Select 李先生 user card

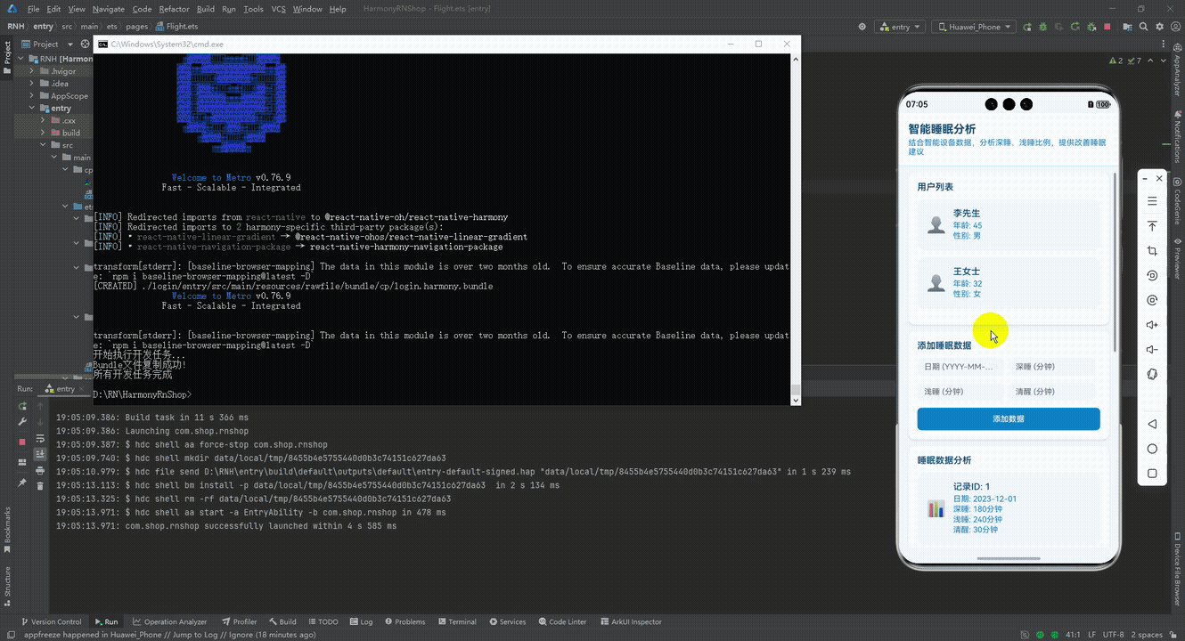coord(1009,224)
